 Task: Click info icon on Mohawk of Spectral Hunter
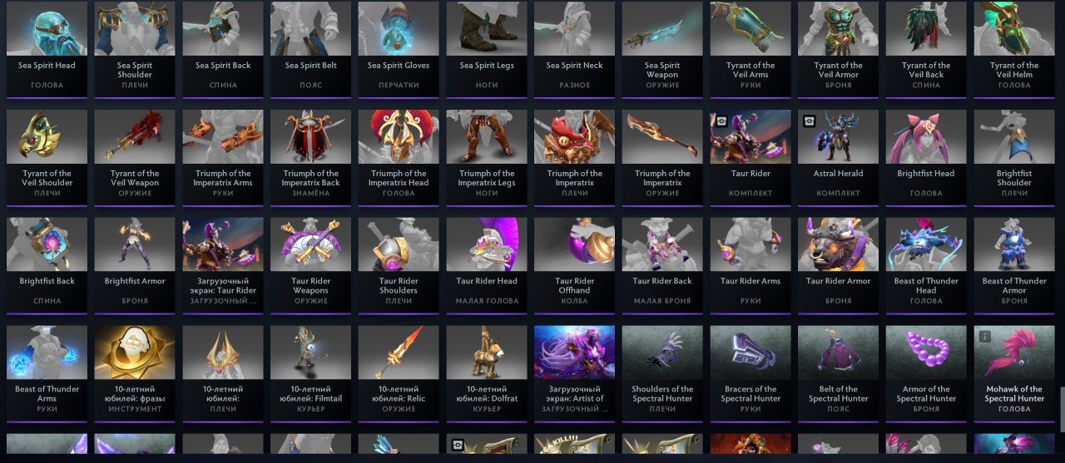pyautogui.click(x=984, y=337)
